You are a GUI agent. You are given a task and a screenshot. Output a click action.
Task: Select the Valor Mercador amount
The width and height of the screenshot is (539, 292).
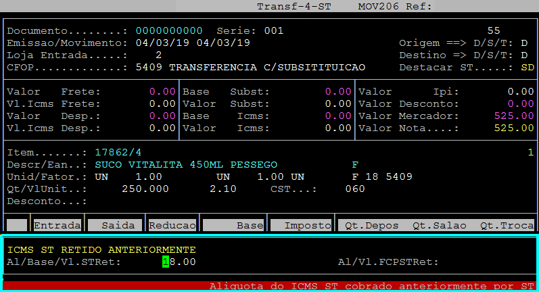(x=514, y=116)
